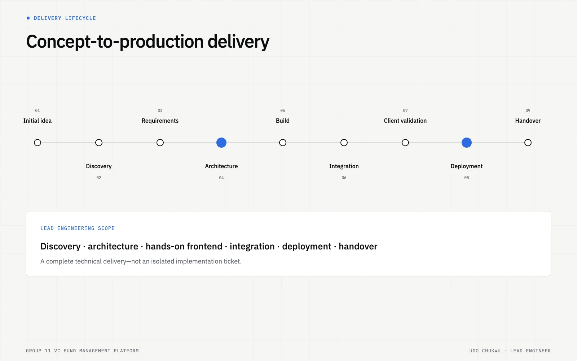Screen dimensions: 577x361
Task: Click the Initial idea label
Action: coord(38,121)
